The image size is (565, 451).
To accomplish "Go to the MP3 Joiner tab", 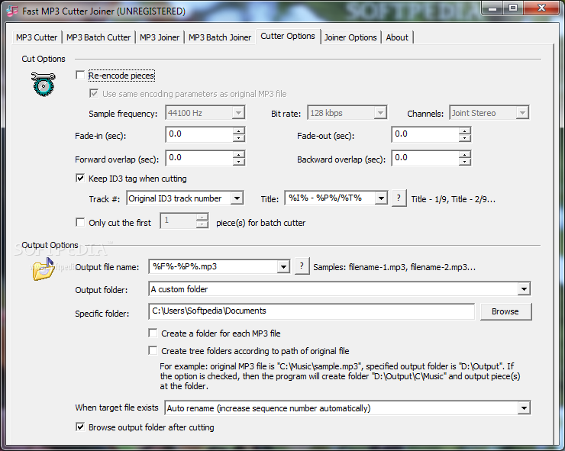I will tap(160, 37).
